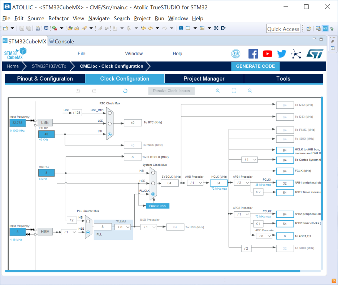The width and height of the screenshot is (338, 285).
Task: Click the full screen toggle icon in toolbar
Action: click(x=216, y=28)
